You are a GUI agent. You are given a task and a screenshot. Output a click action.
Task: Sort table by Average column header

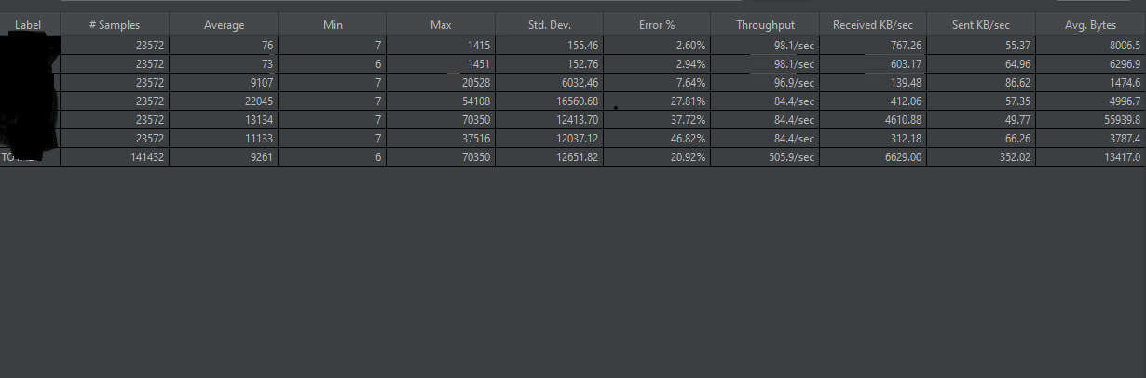click(224, 25)
